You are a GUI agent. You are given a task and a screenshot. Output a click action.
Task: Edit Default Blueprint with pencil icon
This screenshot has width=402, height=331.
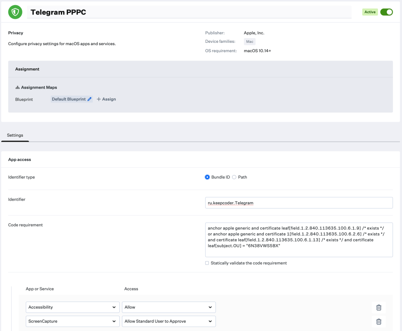[90, 99]
